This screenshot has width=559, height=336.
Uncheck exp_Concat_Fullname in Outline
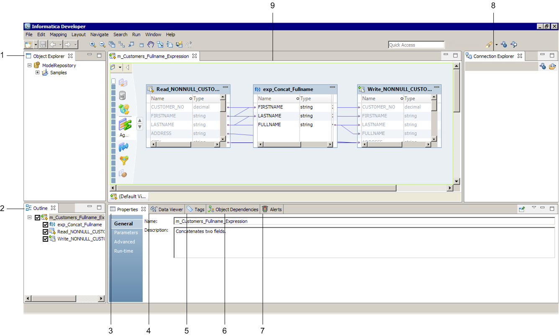(46, 225)
